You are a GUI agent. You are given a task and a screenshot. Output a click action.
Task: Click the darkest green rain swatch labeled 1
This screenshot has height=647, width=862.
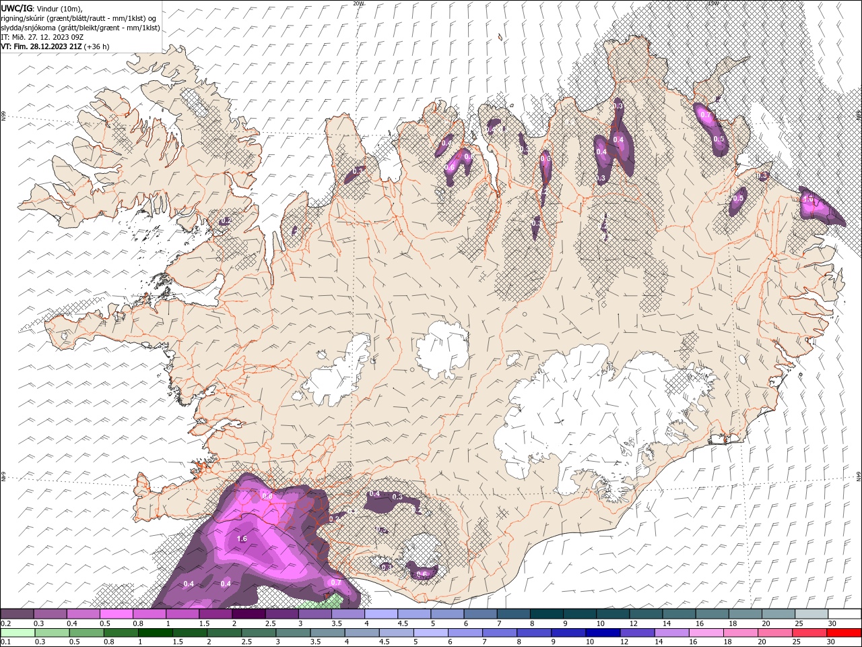pos(155,633)
